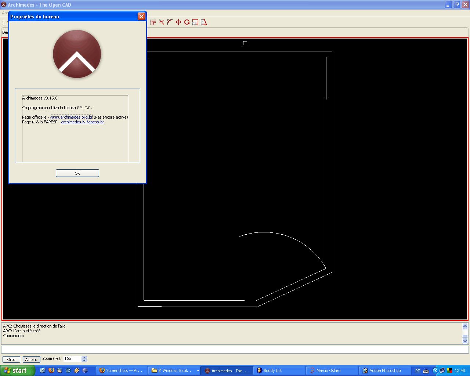Toggle Aimant snap mode
The image size is (470, 376).
pos(31,359)
